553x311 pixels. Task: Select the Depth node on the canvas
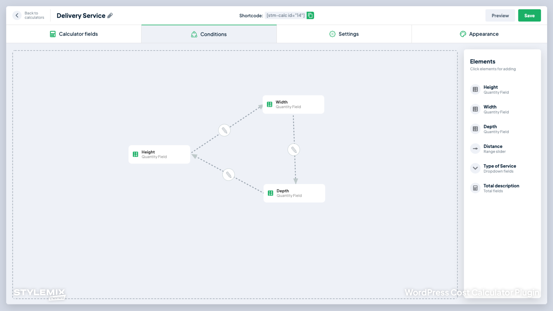pyautogui.click(x=294, y=193)
